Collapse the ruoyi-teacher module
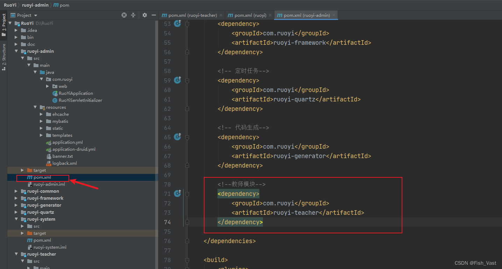Image resolution: width=502 pixels, height=269 pixels. (x=16, y=254)
